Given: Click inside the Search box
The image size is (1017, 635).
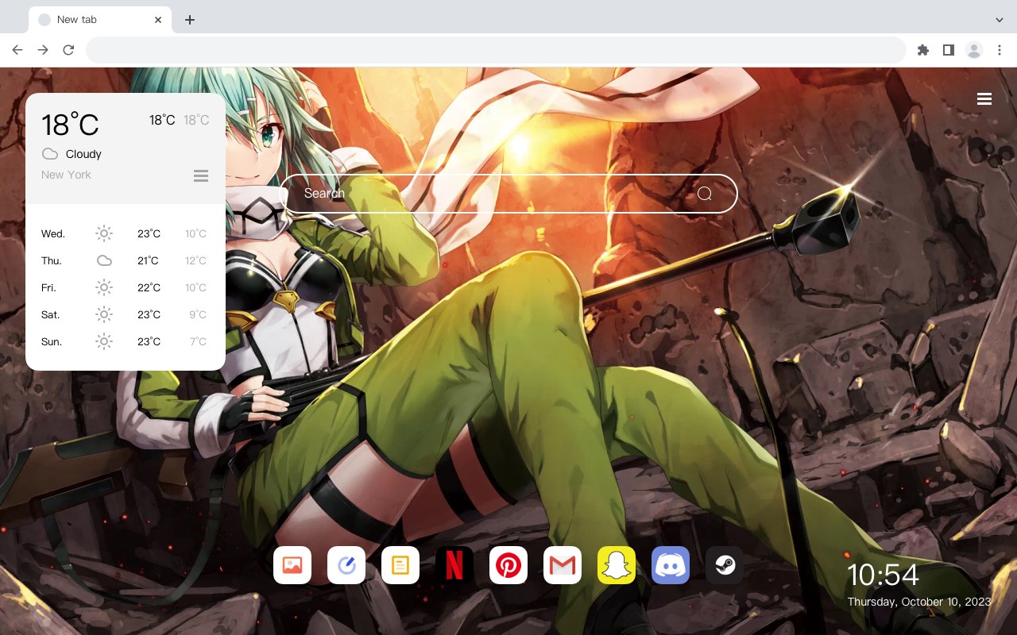Looking at the screenshot, I should click(x=508, y=194).
